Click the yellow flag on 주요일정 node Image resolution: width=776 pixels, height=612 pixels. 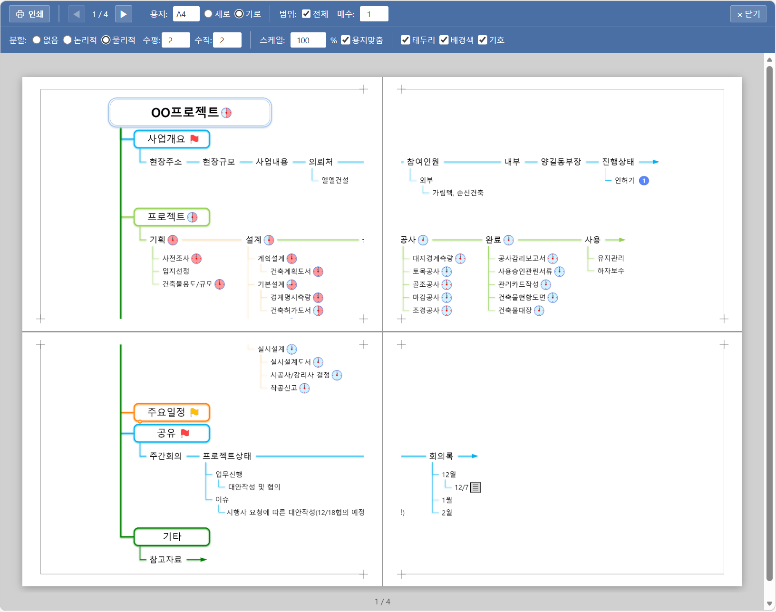coord(194,412)
